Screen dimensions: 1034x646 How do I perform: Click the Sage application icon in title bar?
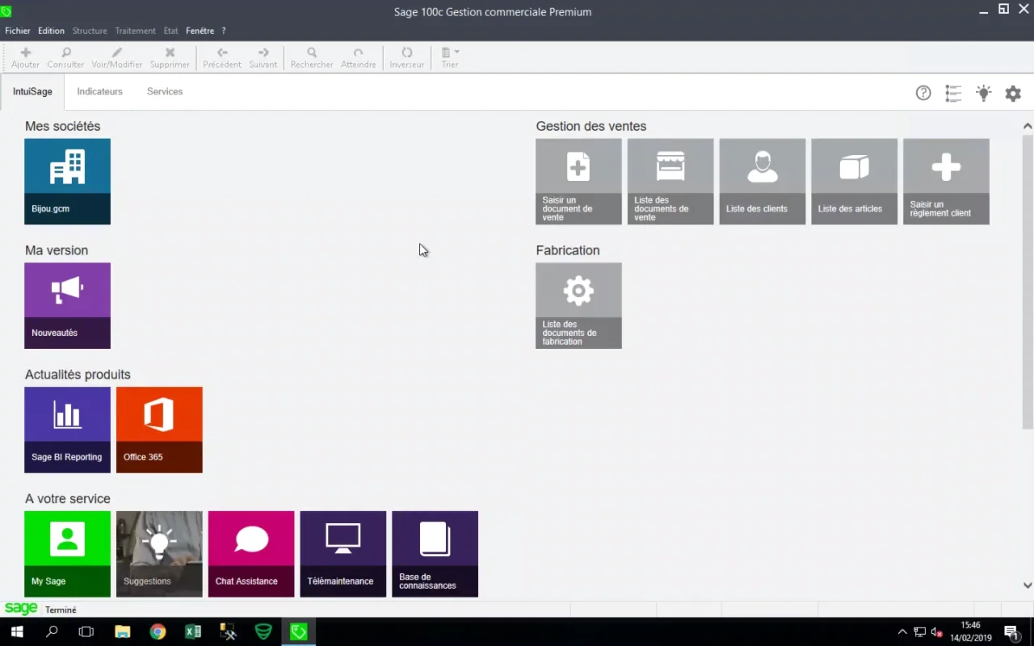click(6, 11)
